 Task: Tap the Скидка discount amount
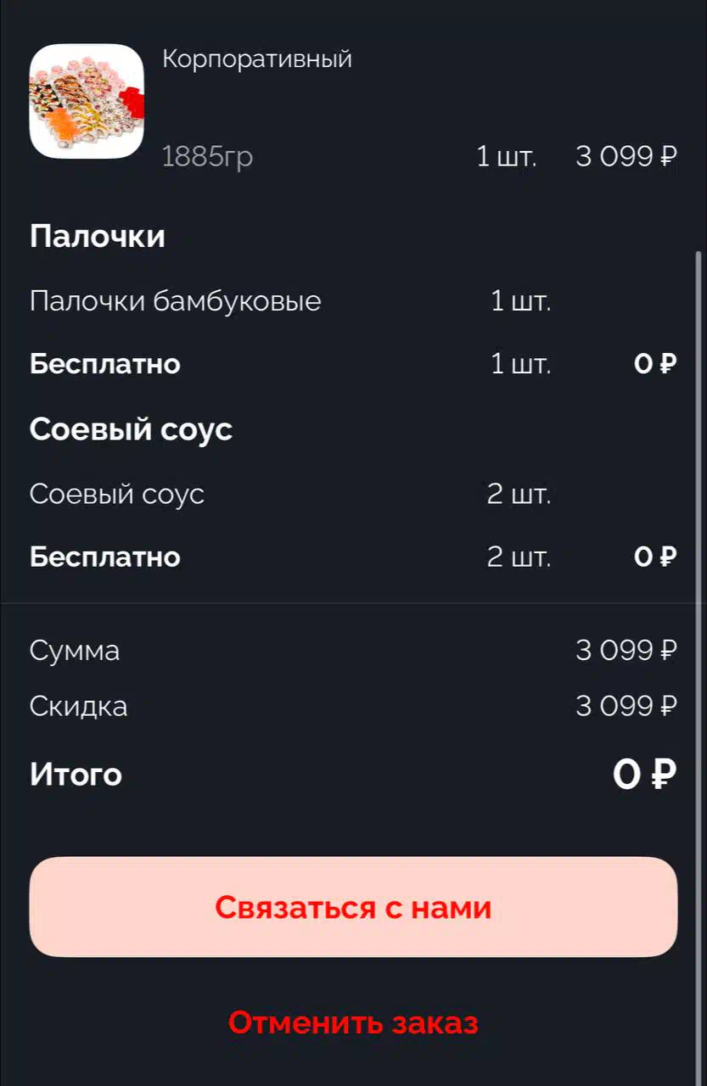pyautogui.click(x=626, y=706)
